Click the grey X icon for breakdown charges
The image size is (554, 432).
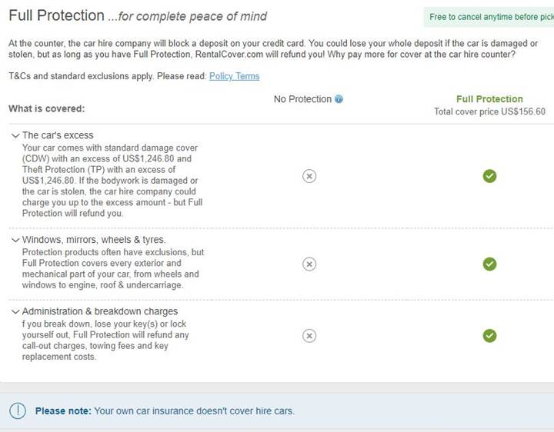pos(309,336)
